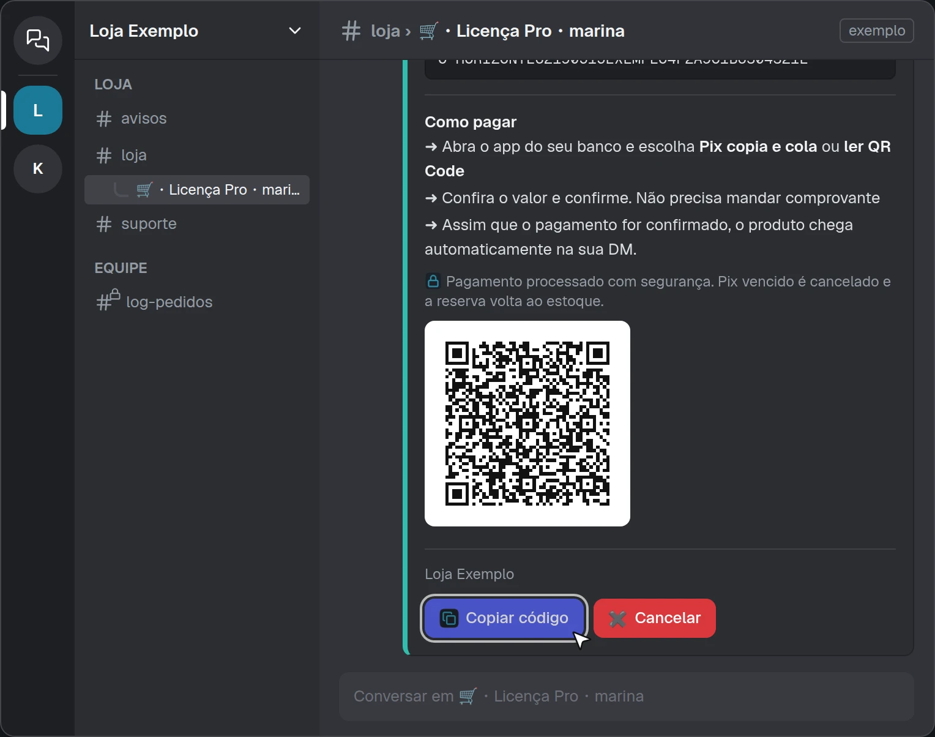The image size is (935, 737).
Task: Click the hash icon in the header
Action: pyautogui.click(x=351, y=31)
